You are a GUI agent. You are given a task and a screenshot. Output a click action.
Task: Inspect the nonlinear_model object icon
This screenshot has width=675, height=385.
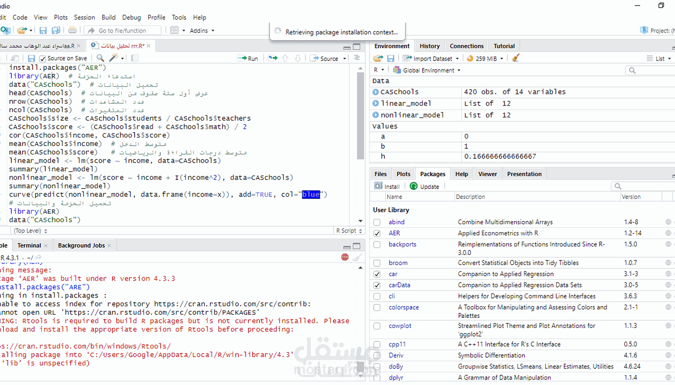click(x=376, y=115)
